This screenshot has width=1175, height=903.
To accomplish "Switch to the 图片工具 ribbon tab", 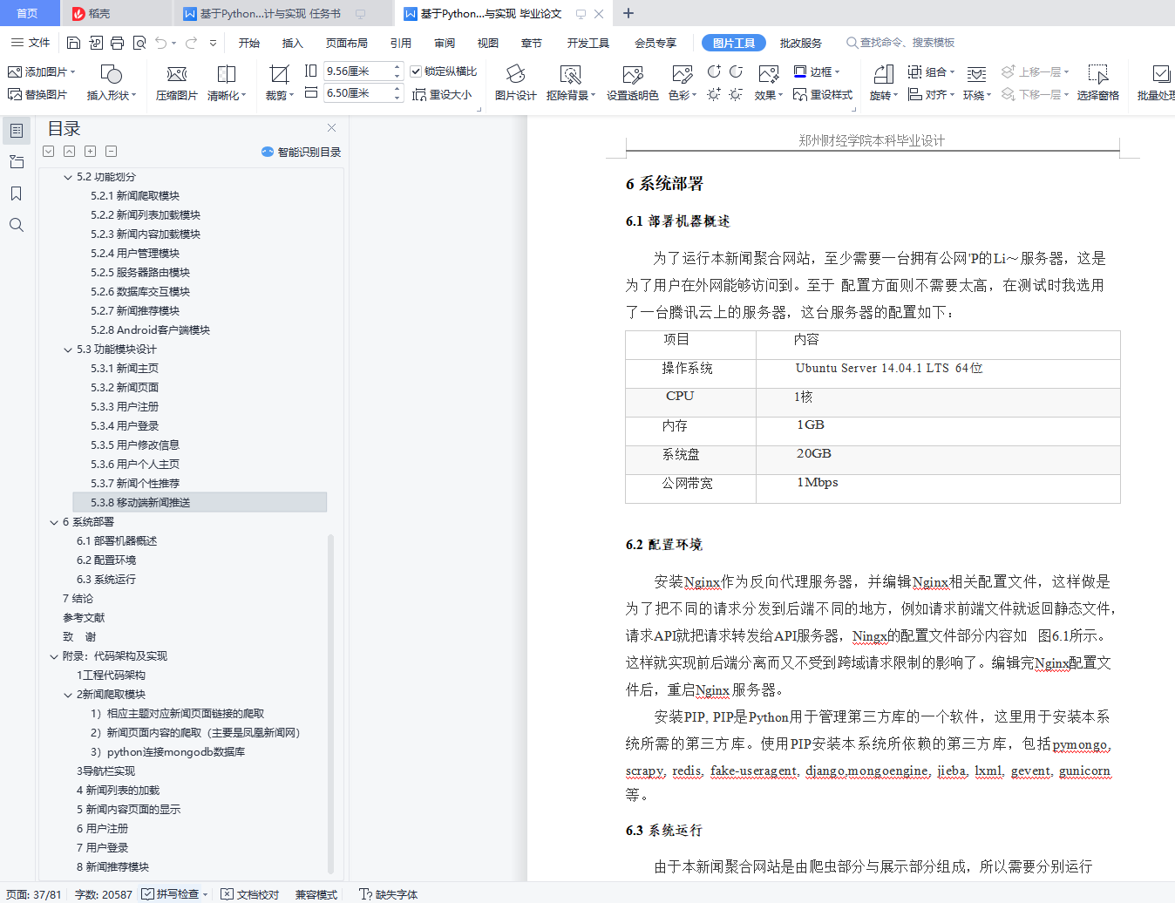I will pyautogui.click(x=734, y=43).
